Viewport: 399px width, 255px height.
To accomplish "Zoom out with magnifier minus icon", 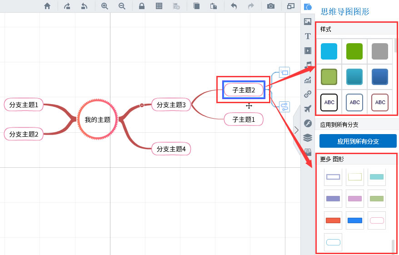I will click(122, 6).
